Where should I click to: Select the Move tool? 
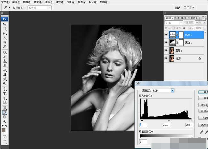click(4, 24)
